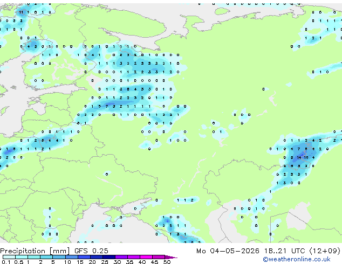This screenshot has height=264, width=342.
Task: Select the 25–30 mm dark blue swatch
Action: point(109,257)
